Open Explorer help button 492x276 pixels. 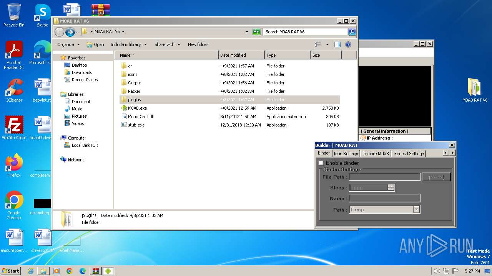[348, 44]
